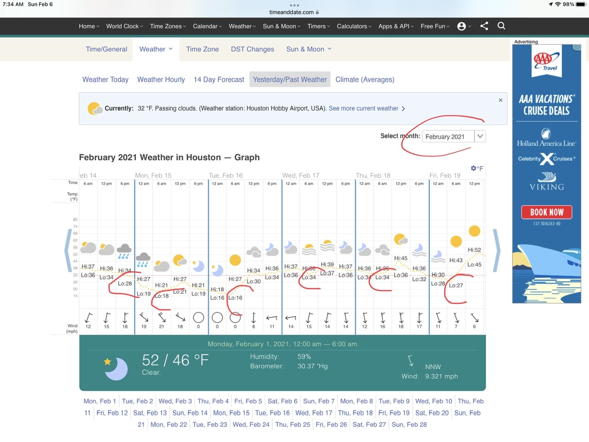589x442 pixels.
Task: Dismiss the current weather banner
Action: tap(501, 100)
